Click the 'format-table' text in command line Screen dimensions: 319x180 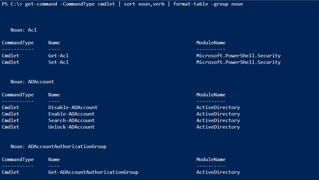click(191, 4)
